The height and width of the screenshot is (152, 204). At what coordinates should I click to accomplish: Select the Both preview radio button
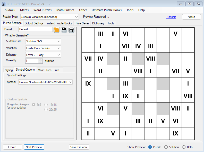point(184,147)
